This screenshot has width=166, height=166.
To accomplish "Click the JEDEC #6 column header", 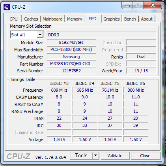I will (x=135, y=83).
